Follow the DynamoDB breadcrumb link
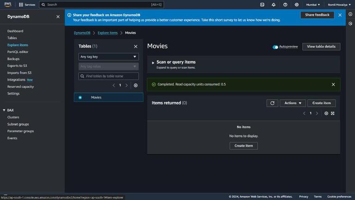Viewport: 355px width, 200px height. [82, 33]
